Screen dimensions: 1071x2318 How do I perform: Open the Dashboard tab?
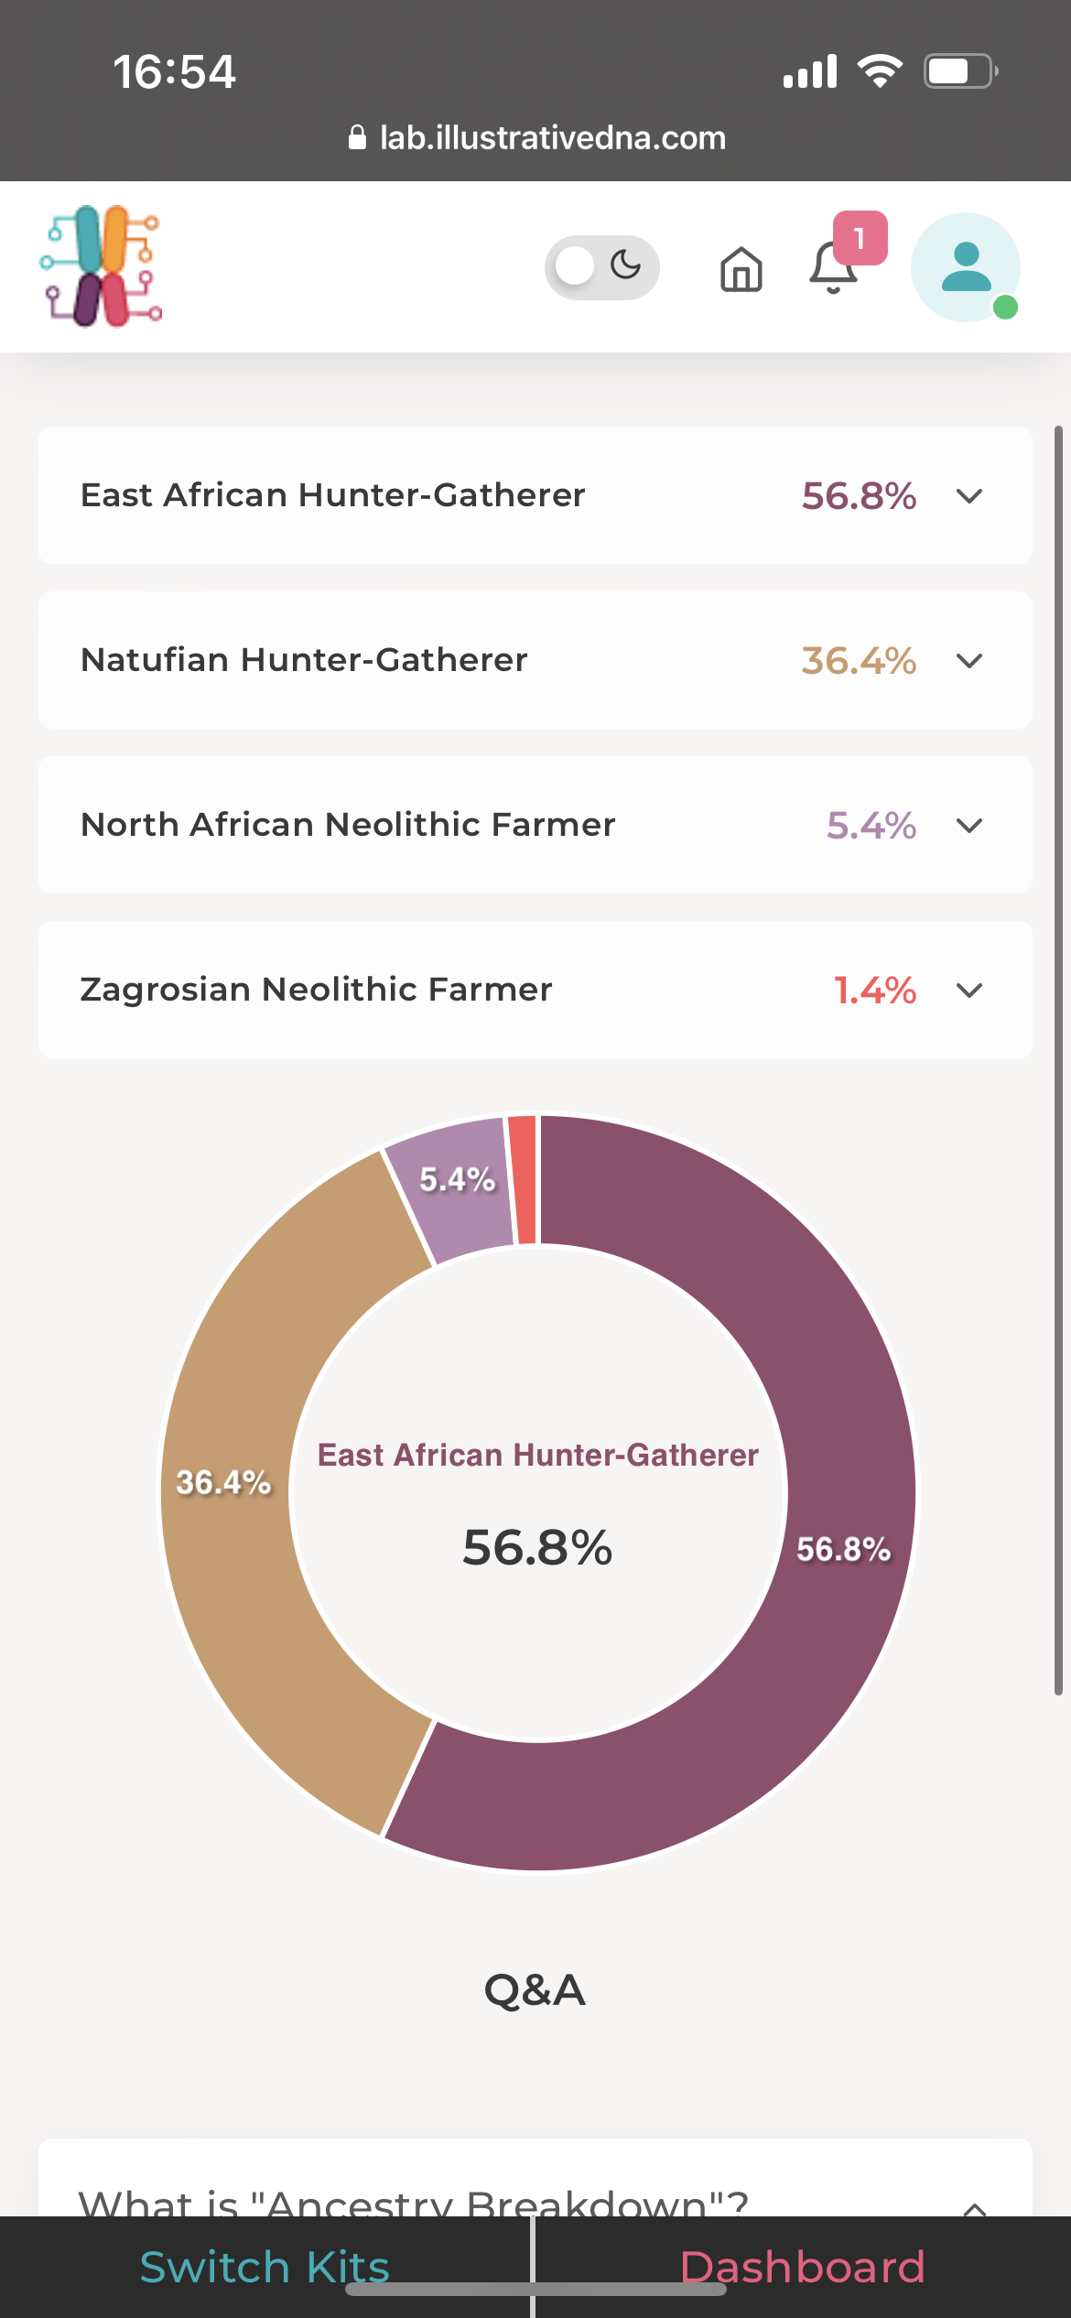click(802, 2267)
